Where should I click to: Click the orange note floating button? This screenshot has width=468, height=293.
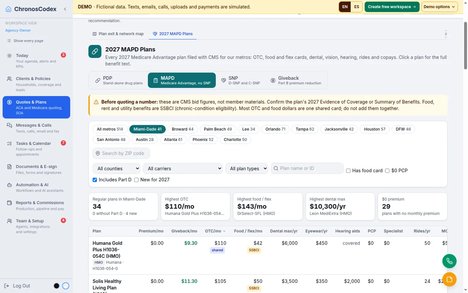pyautogui.click(x=449, y=280)
